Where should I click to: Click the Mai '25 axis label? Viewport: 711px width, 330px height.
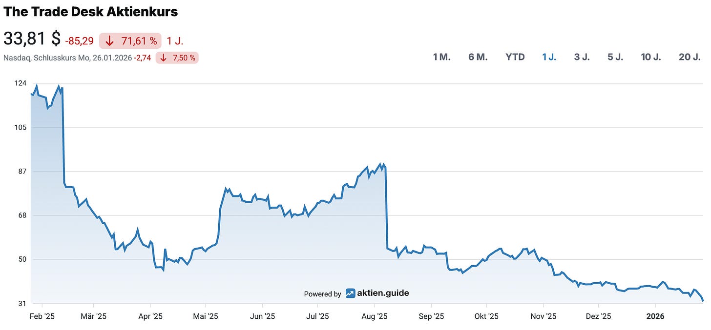206,316
